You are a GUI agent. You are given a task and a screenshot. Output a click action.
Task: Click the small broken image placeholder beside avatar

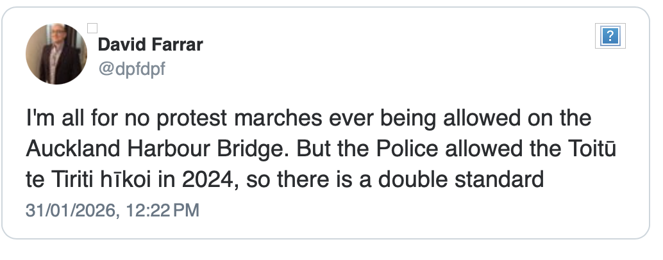[x=92, y=28]
